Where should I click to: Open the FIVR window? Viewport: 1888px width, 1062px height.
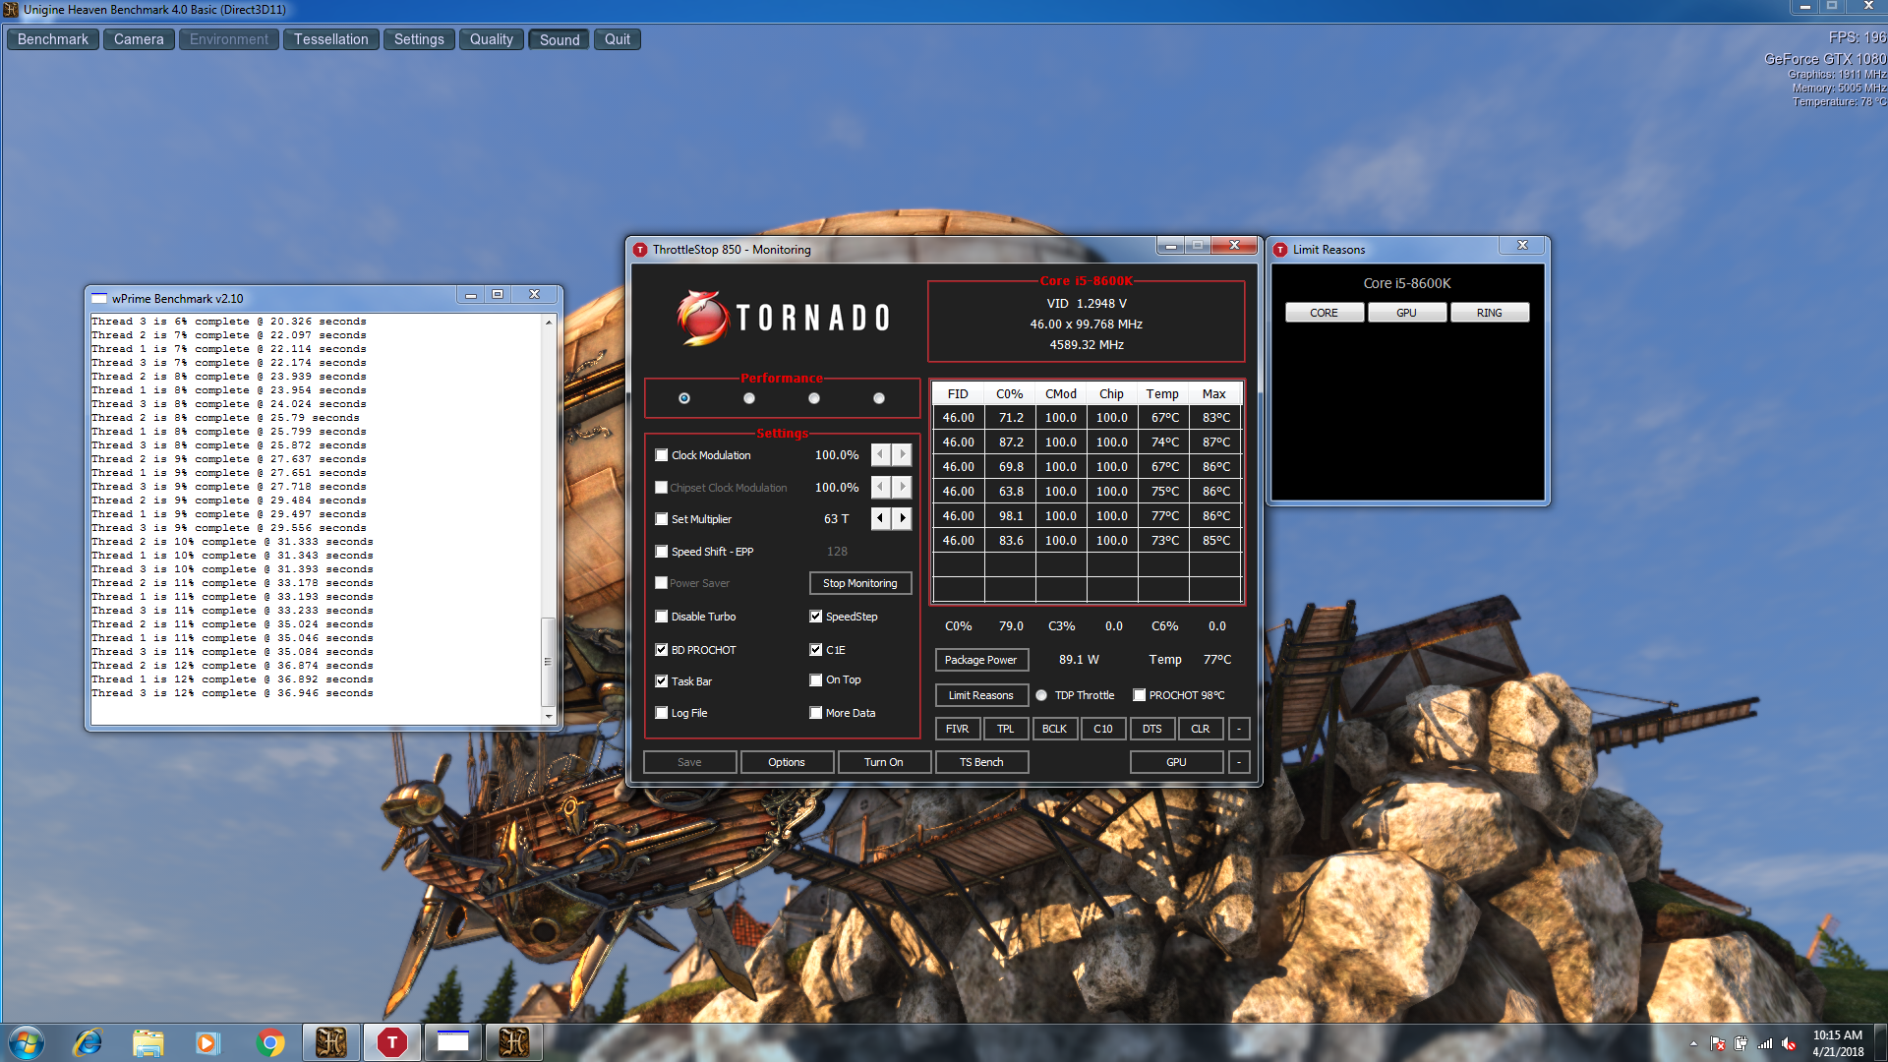pos(957,729)
